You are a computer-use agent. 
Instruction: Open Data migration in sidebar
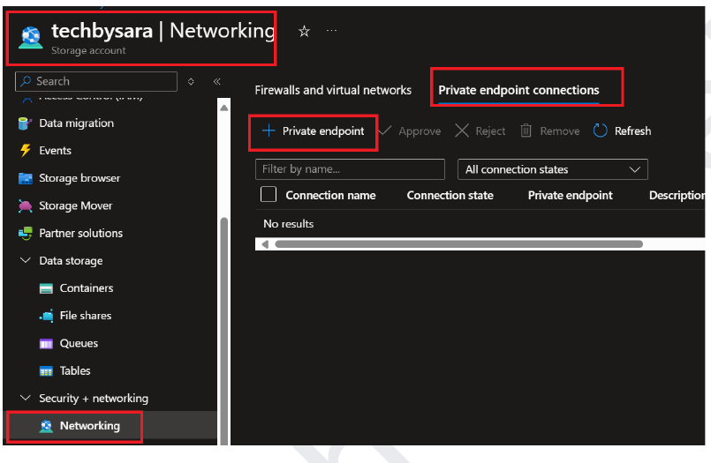pos(77,123)
